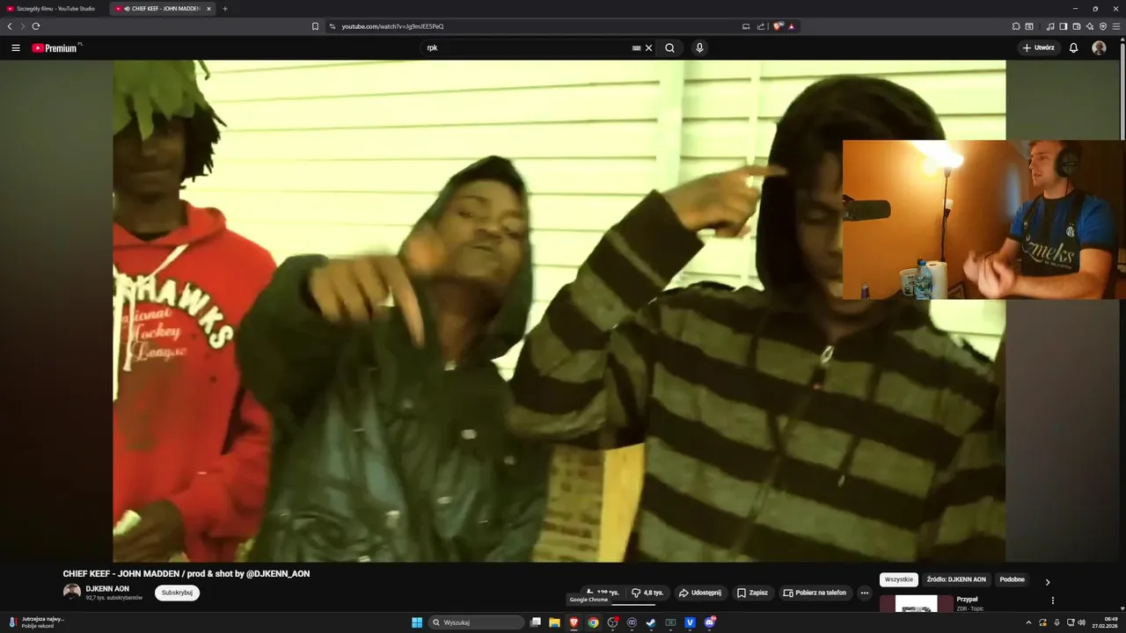Go back in browser history
The image size is (1126, 633).
coord(10,26)
